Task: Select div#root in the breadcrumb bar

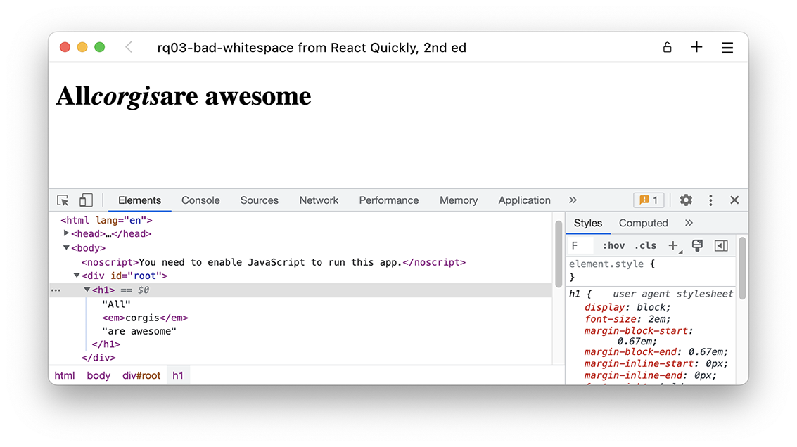Action: (141, 375)
